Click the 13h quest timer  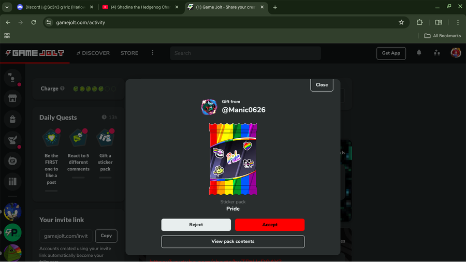109,118
